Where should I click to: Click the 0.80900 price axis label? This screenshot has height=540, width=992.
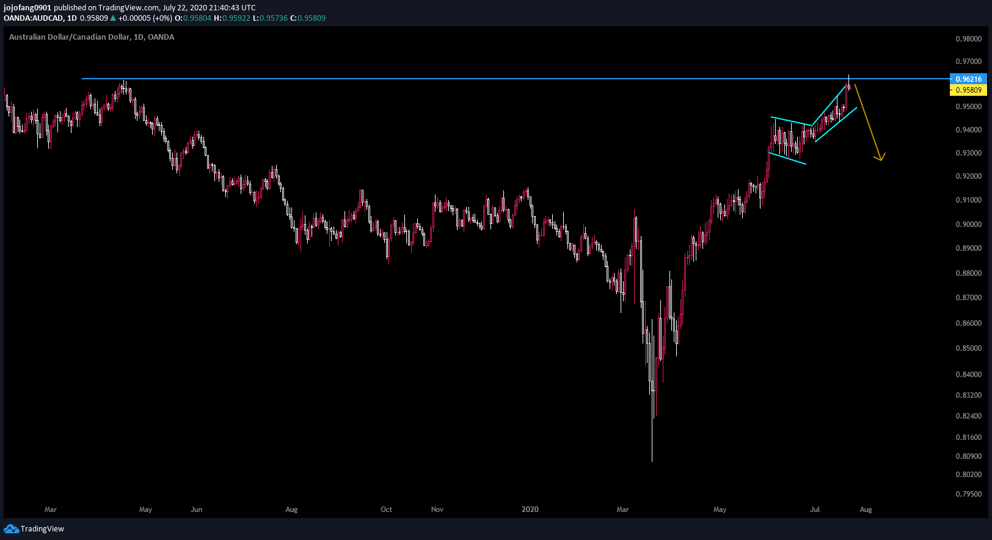pos(969,456)
